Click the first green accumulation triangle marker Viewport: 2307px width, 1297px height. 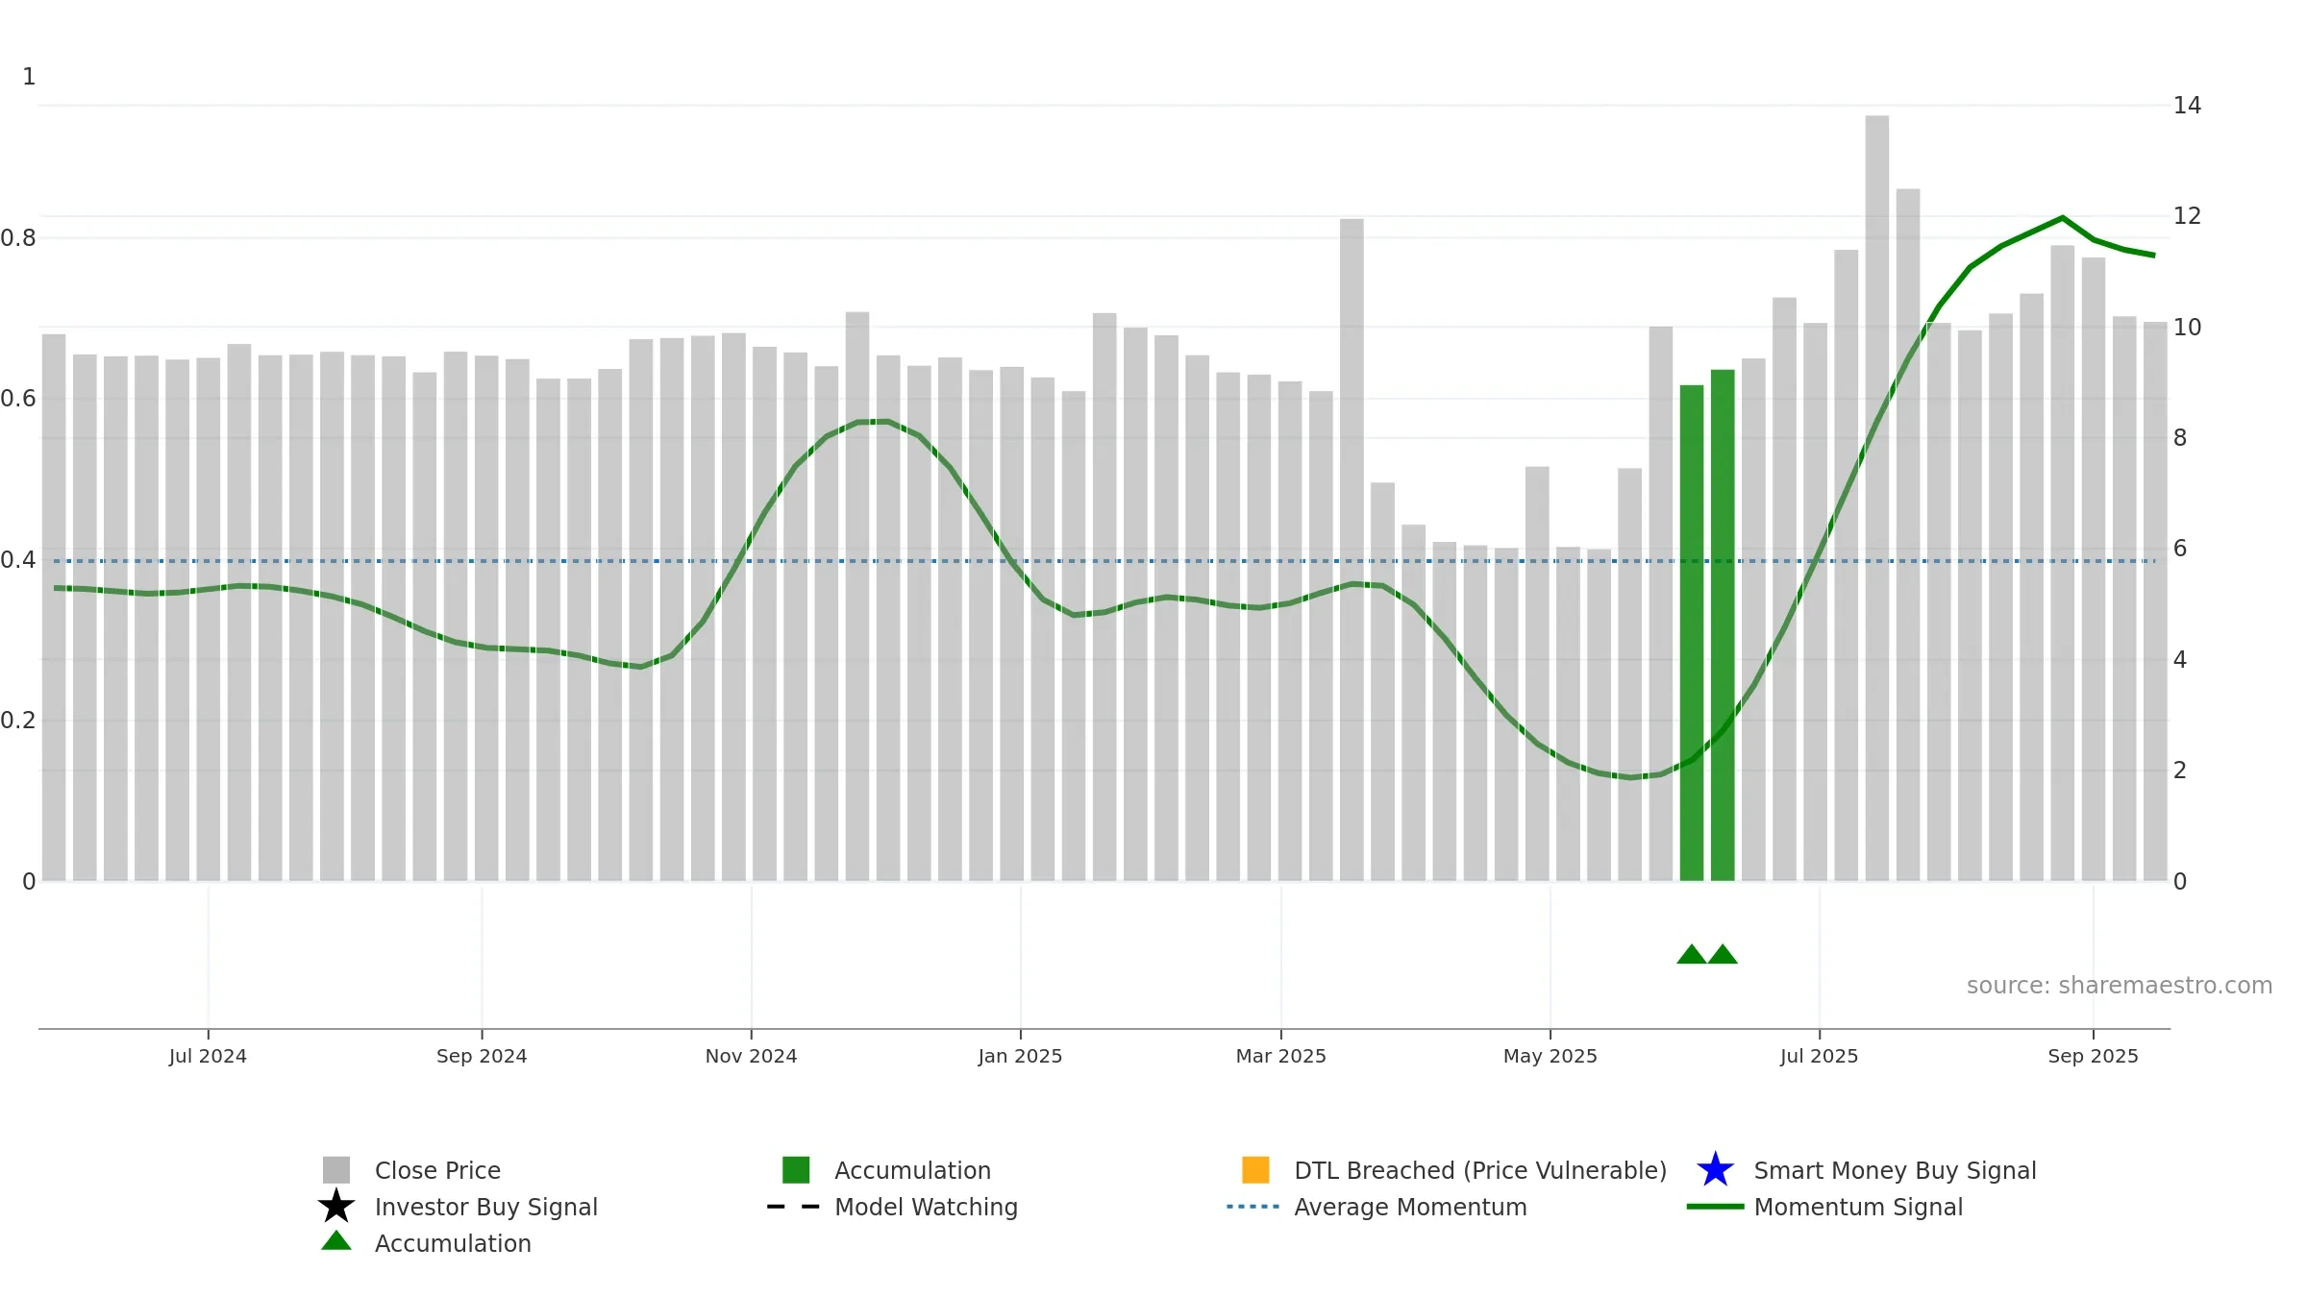[x=1692, y=954]
